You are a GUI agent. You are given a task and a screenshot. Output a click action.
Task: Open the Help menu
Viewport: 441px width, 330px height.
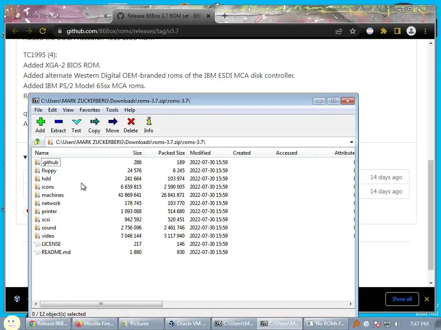[130, 110]
